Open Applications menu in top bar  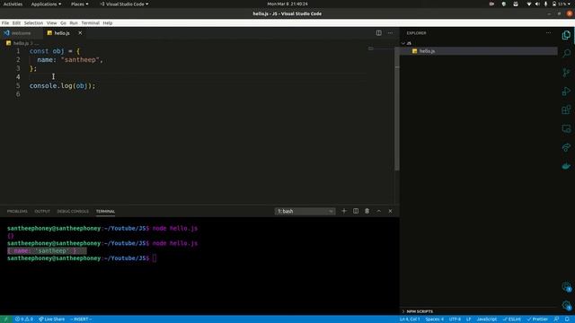click(46, 4)
